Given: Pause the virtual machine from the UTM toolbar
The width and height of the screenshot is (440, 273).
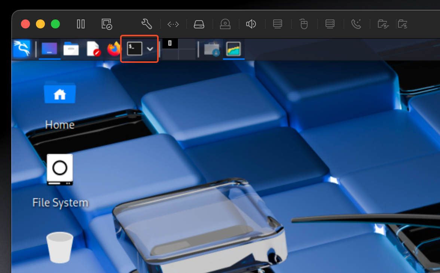Looking at the screenshot, I should click(81, 24).
